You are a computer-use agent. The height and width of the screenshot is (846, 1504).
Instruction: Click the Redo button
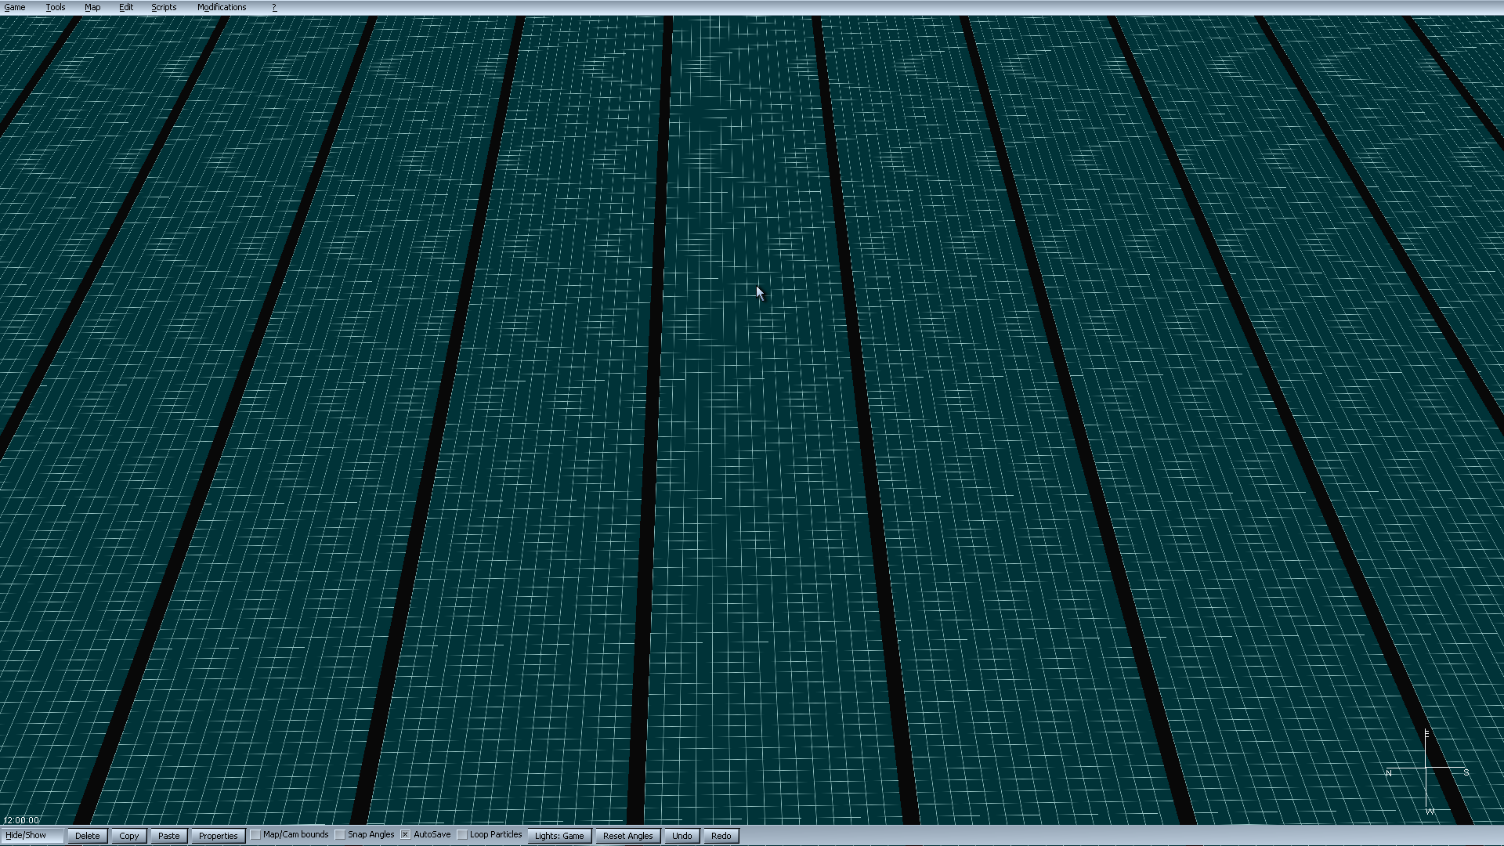coord(721,836)
